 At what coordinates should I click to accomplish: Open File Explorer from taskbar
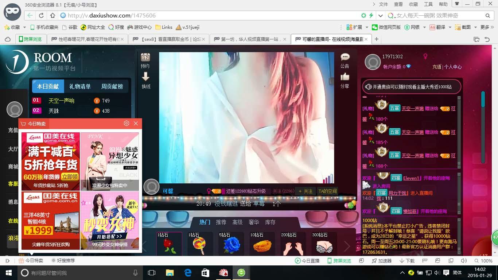tap(170, 273)
